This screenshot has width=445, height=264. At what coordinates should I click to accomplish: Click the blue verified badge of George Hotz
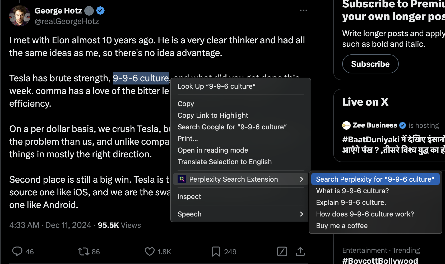pos(100,11)
